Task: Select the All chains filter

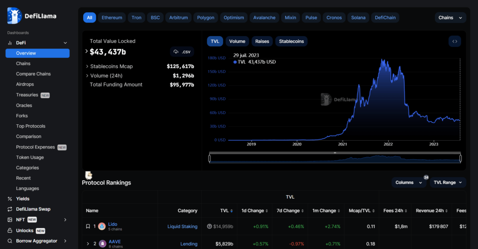Action: point(90,18)
